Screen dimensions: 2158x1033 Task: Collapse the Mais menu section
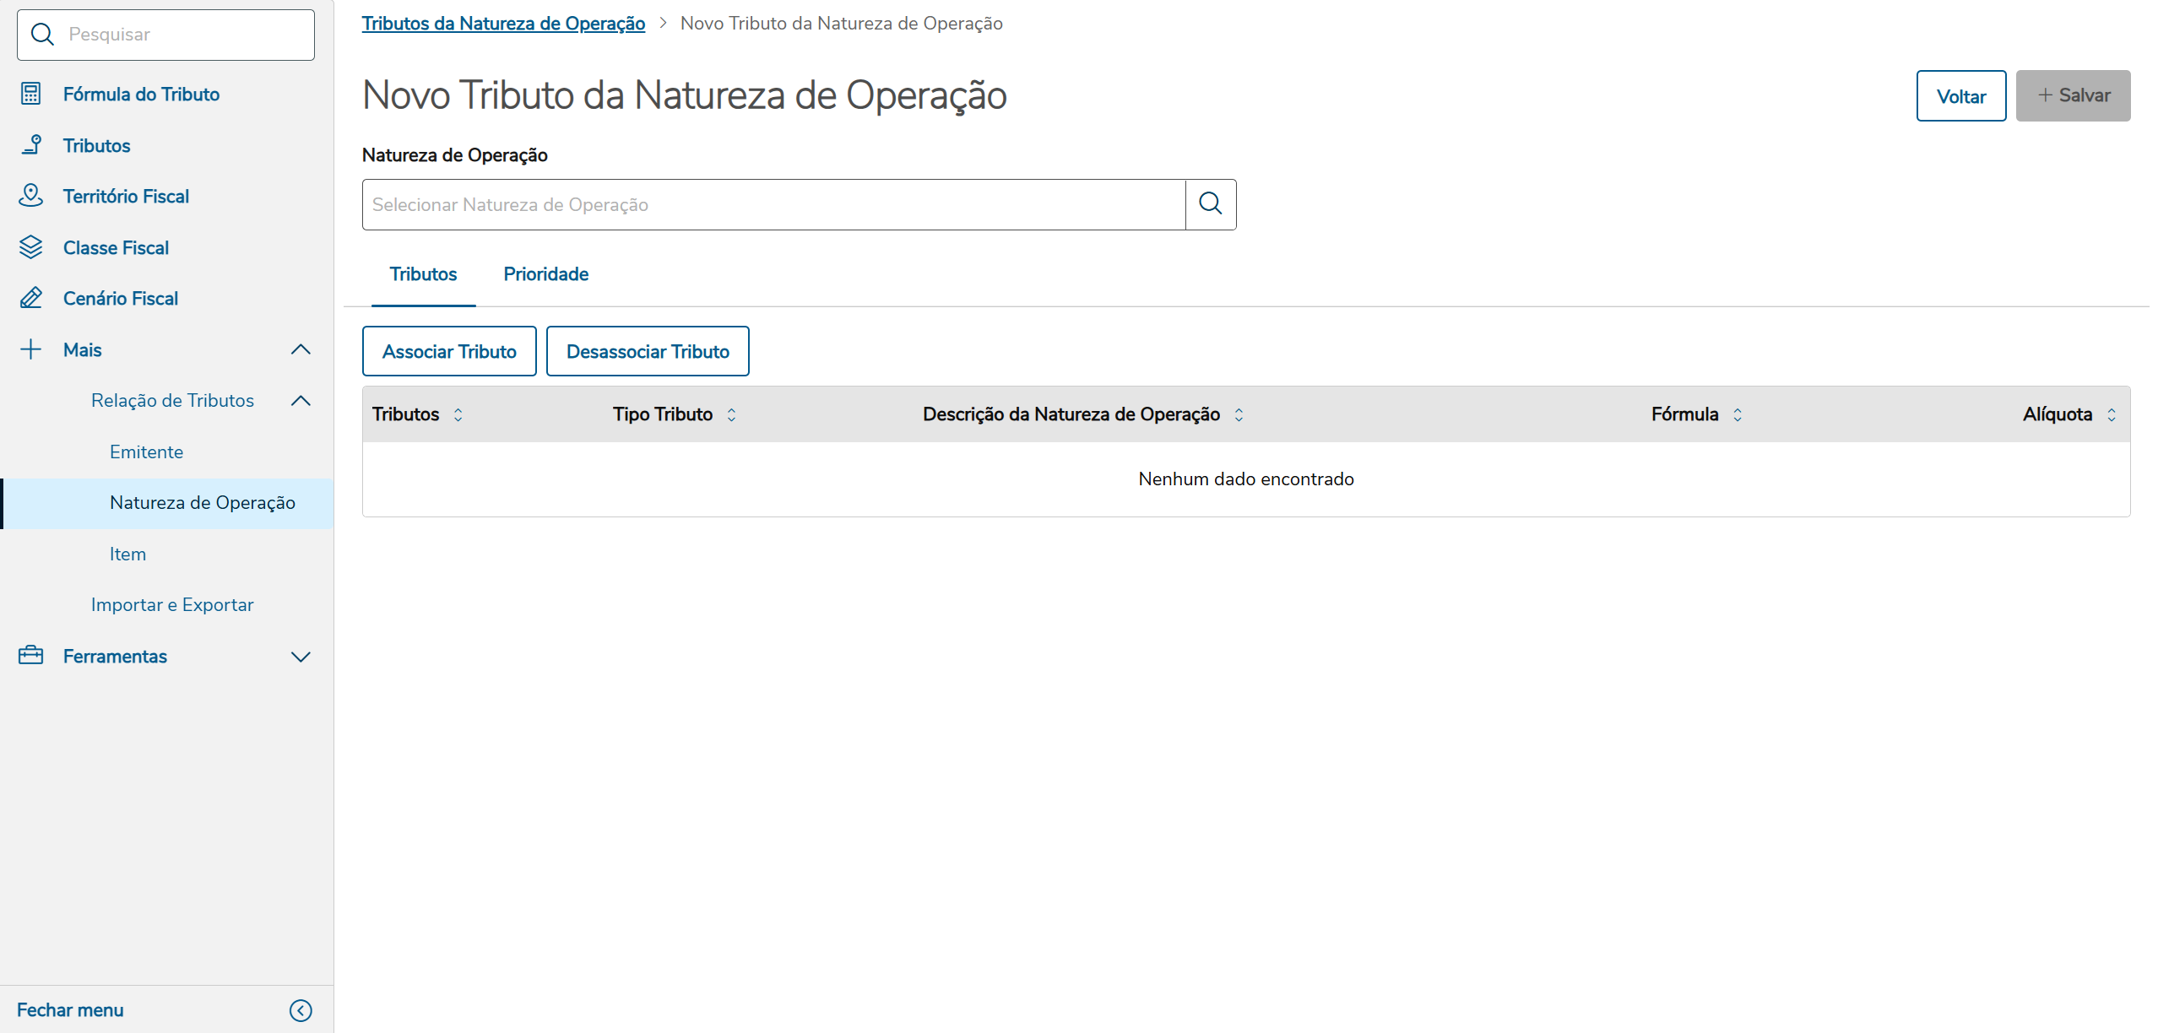[x=301, y=349]
